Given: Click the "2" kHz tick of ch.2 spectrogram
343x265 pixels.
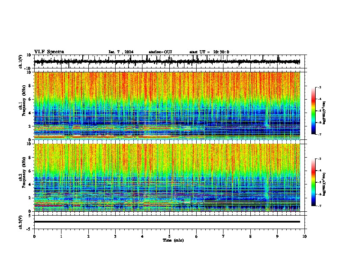Looking at the screenshot, I should click(x=30, y=198).
